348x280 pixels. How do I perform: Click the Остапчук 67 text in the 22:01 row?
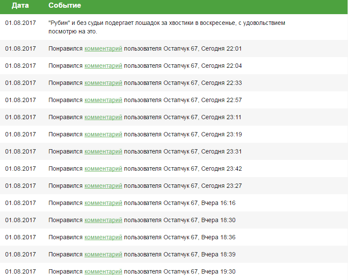[x=180, y=48]
